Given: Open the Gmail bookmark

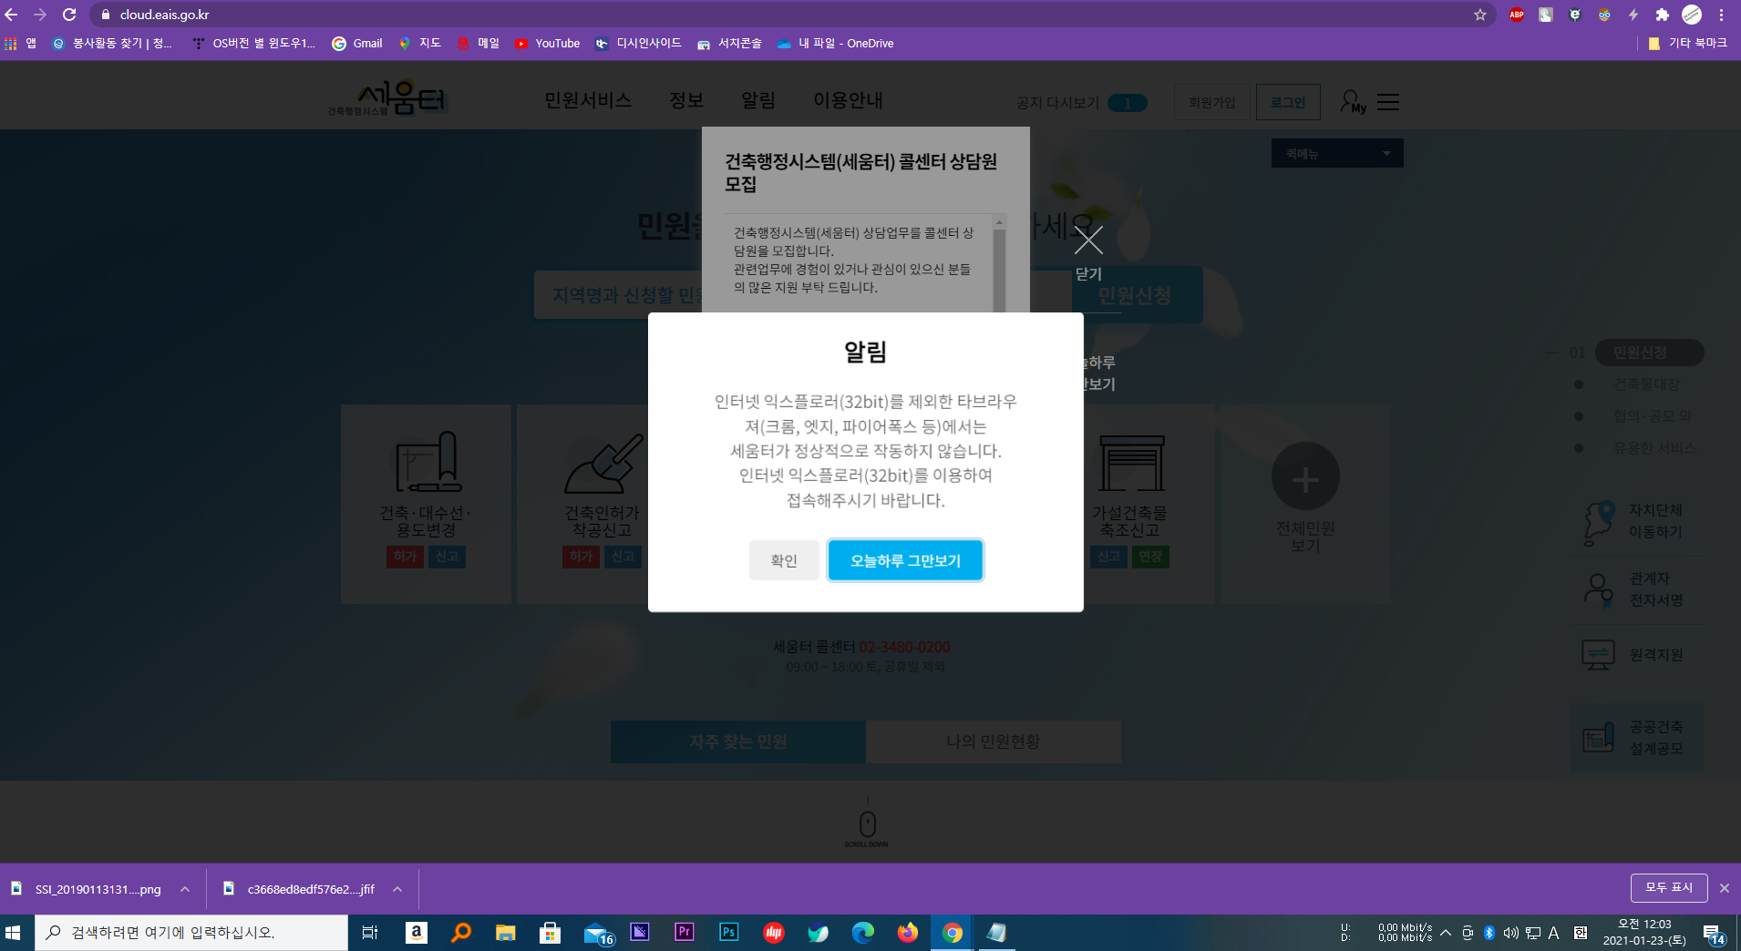Looking at the screenshot, I should tap(357, 43).
